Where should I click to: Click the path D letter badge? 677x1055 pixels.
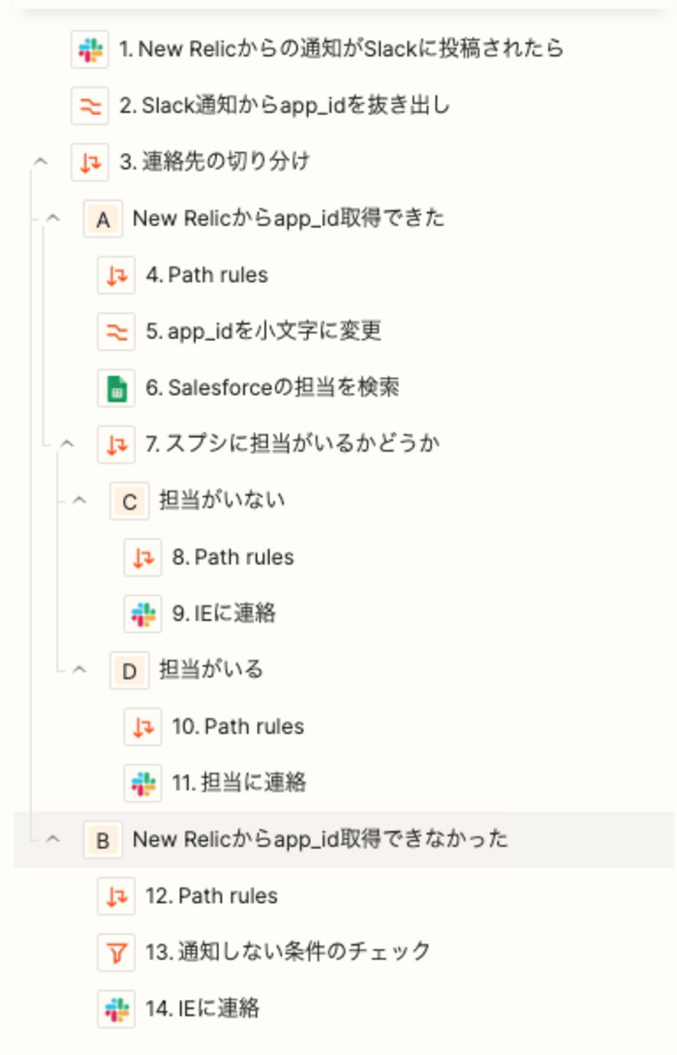(x=130, y=671)
